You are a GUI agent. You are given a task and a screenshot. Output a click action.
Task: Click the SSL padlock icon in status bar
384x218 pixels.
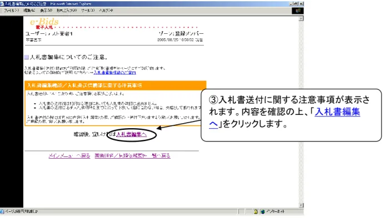pyautogui.click(x=256, y=211)
